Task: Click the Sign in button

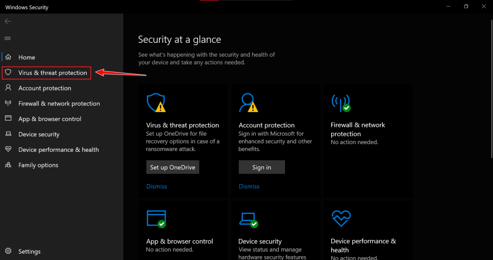Action: (x=261, y=167)
